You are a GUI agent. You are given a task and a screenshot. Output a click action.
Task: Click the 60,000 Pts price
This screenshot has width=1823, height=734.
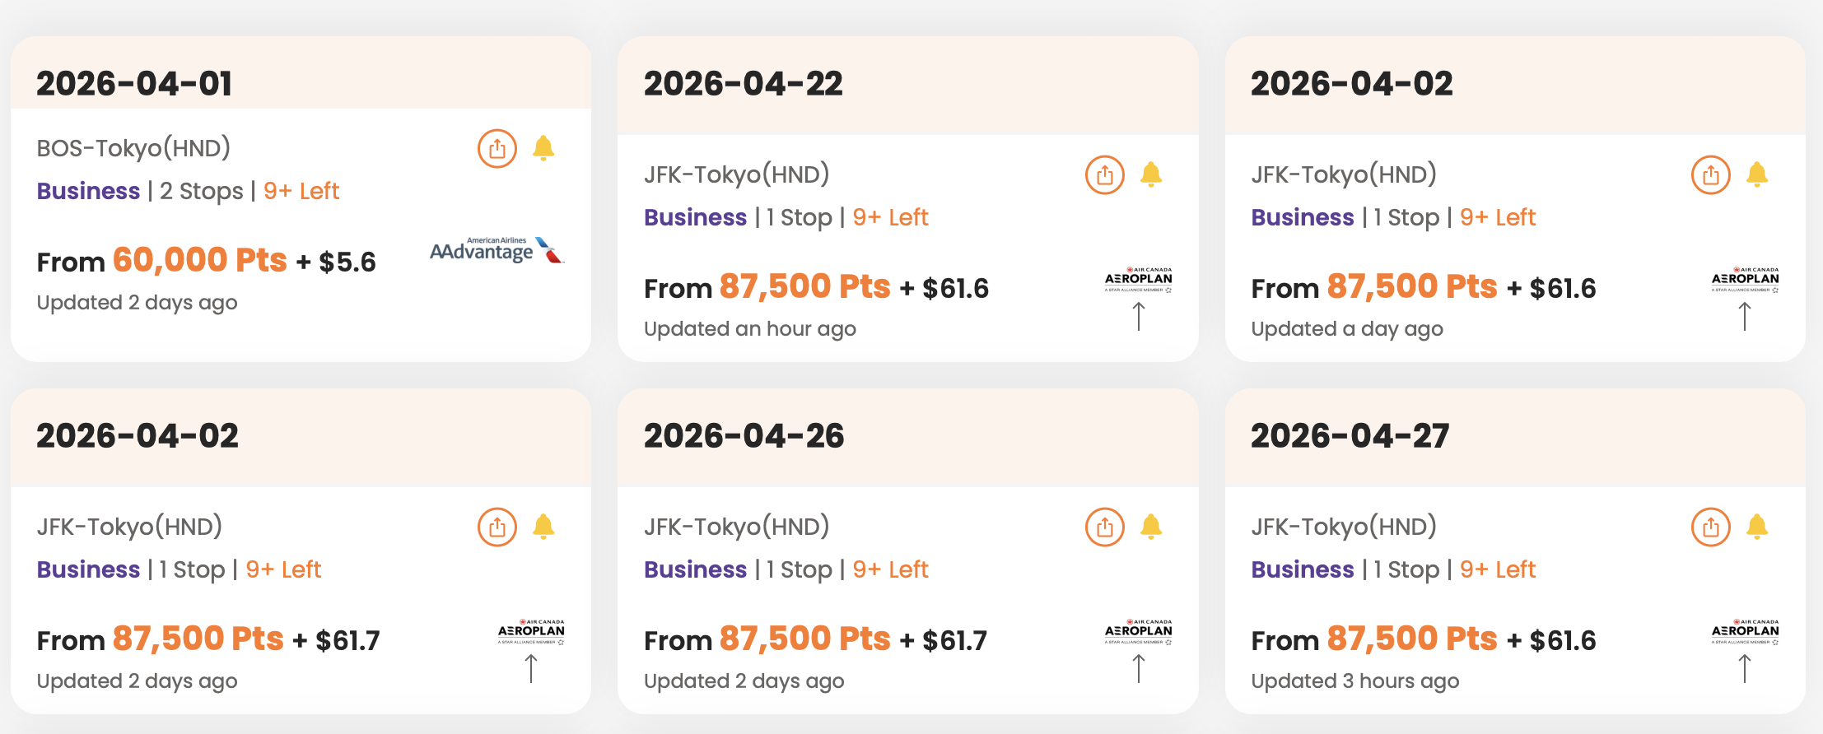[x=200, y=260]
